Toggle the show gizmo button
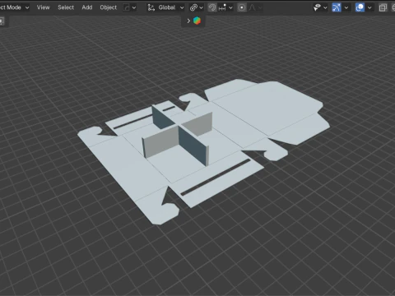 pos(337,7)
